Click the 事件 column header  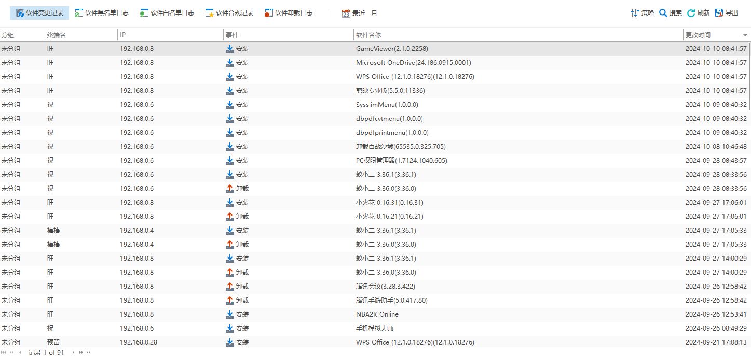point(289,35)
